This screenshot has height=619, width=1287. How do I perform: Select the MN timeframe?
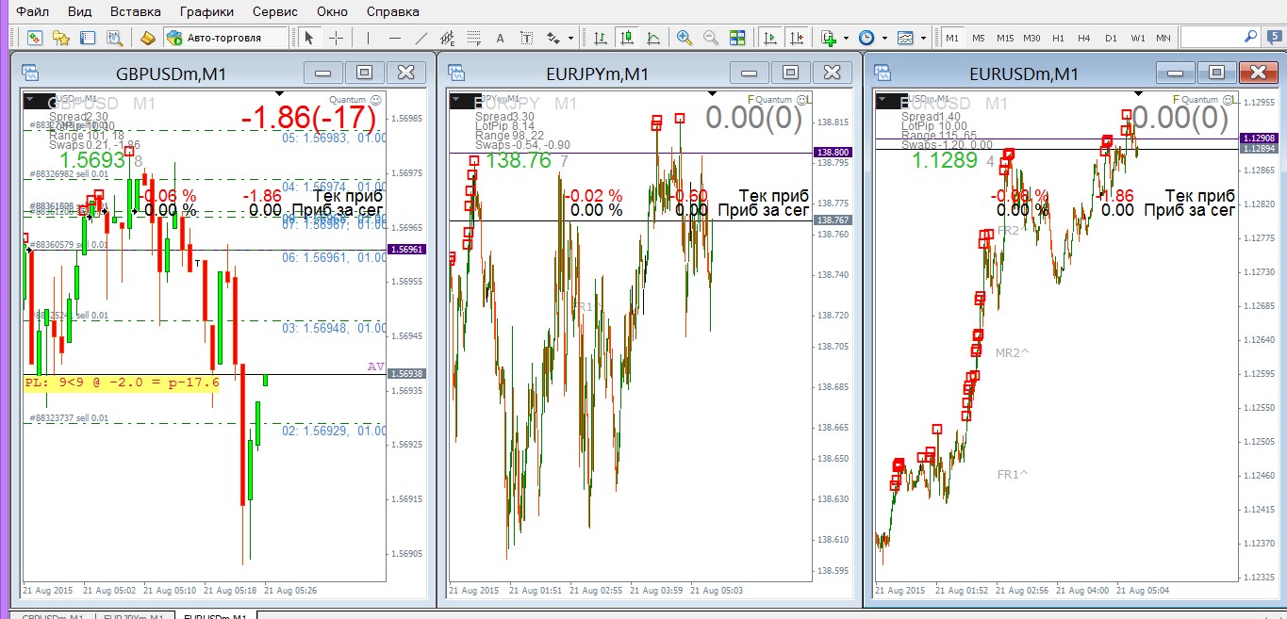pos(1163,38)
